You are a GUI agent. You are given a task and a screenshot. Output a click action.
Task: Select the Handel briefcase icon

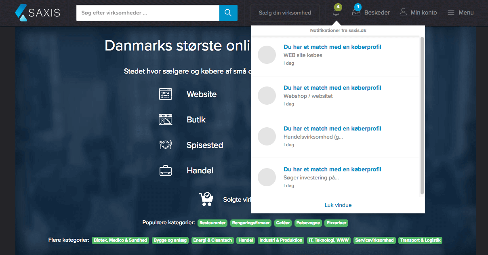click(165, 171)
